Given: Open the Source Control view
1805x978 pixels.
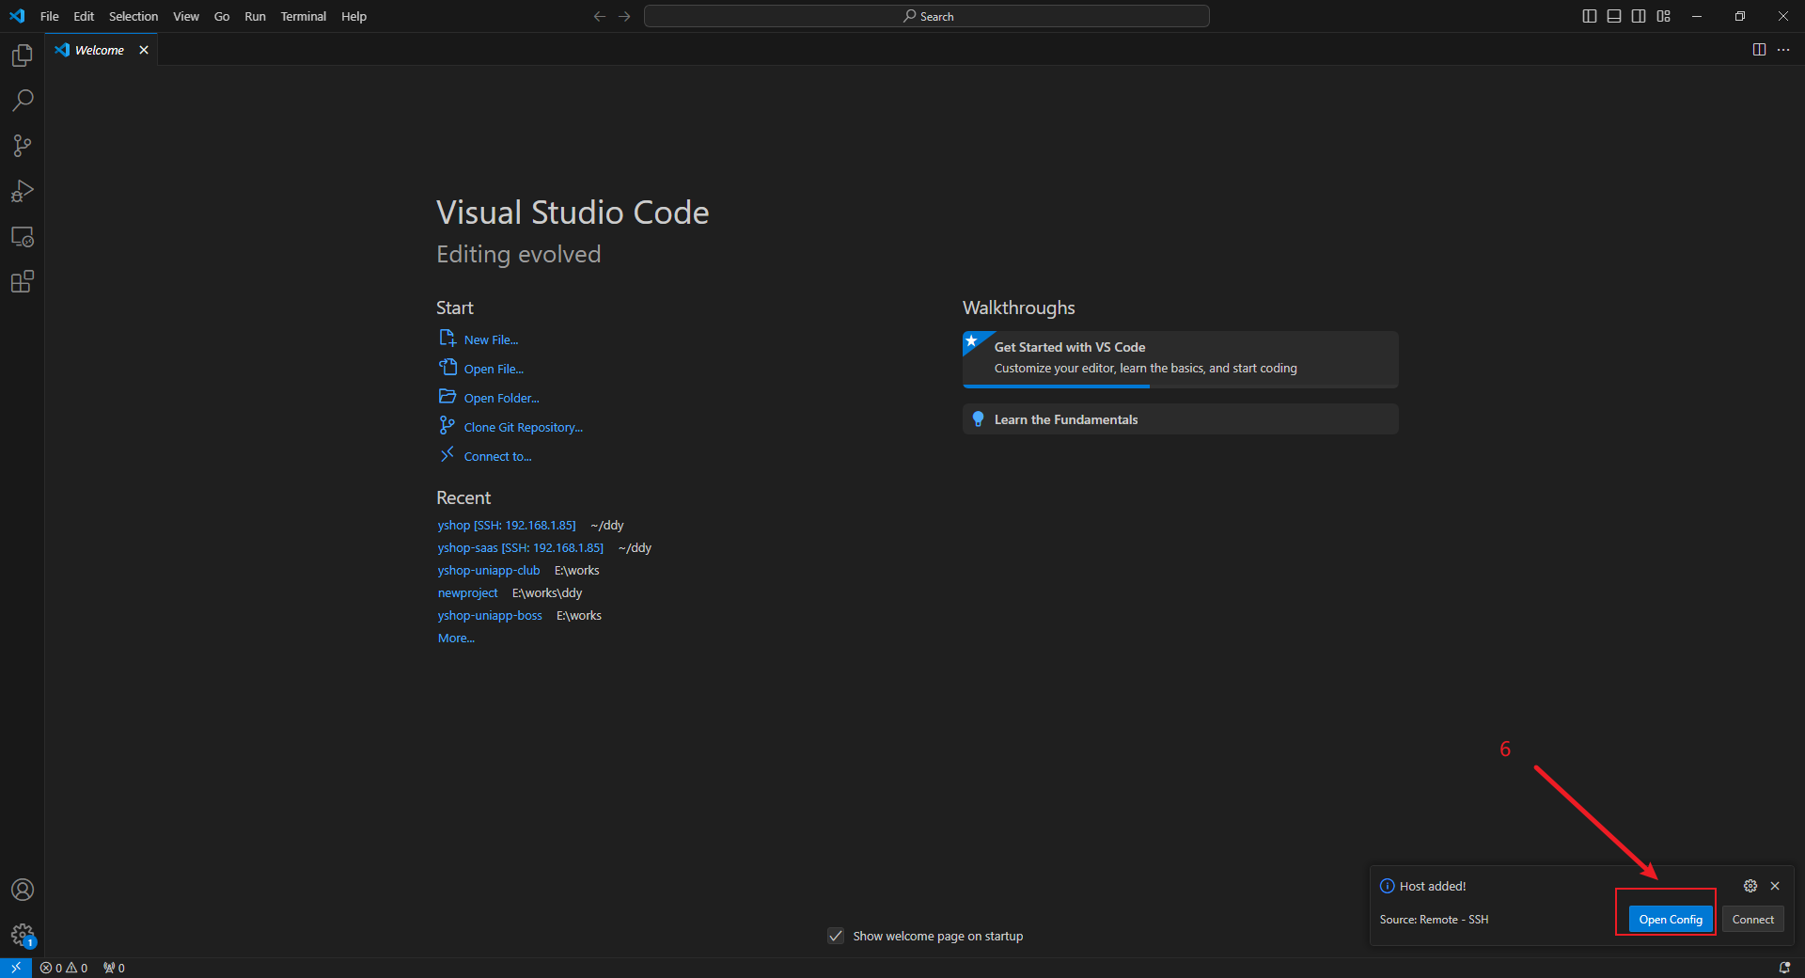Looking at the screenshot, I should (x=22, y=146).
